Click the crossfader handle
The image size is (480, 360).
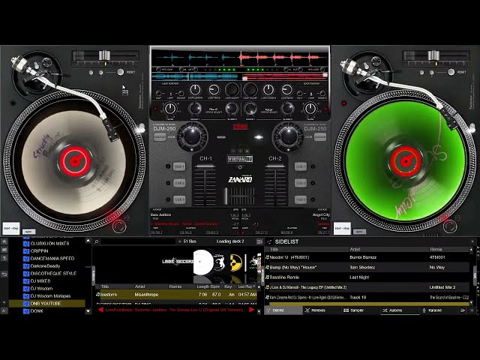(226, 196)
